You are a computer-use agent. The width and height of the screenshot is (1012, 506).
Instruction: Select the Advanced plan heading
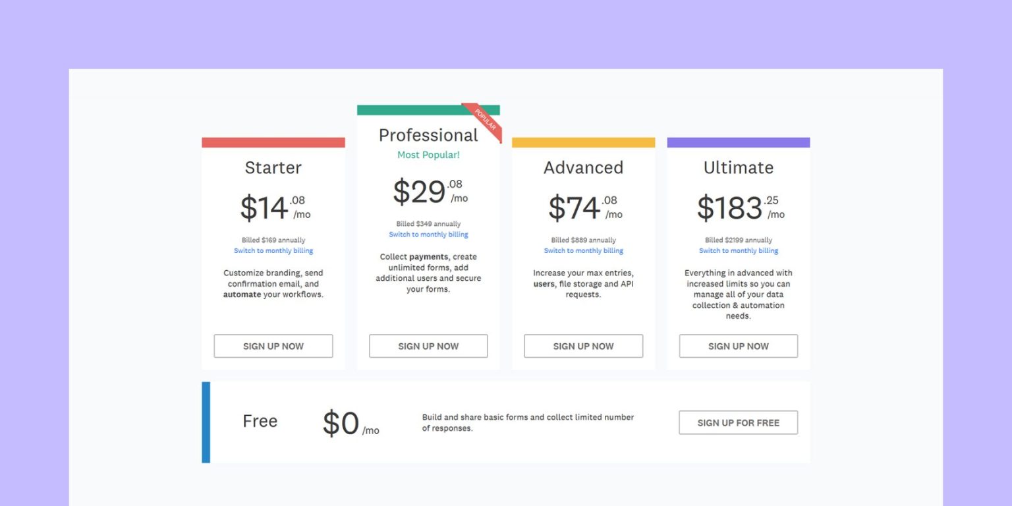[583, 168]
